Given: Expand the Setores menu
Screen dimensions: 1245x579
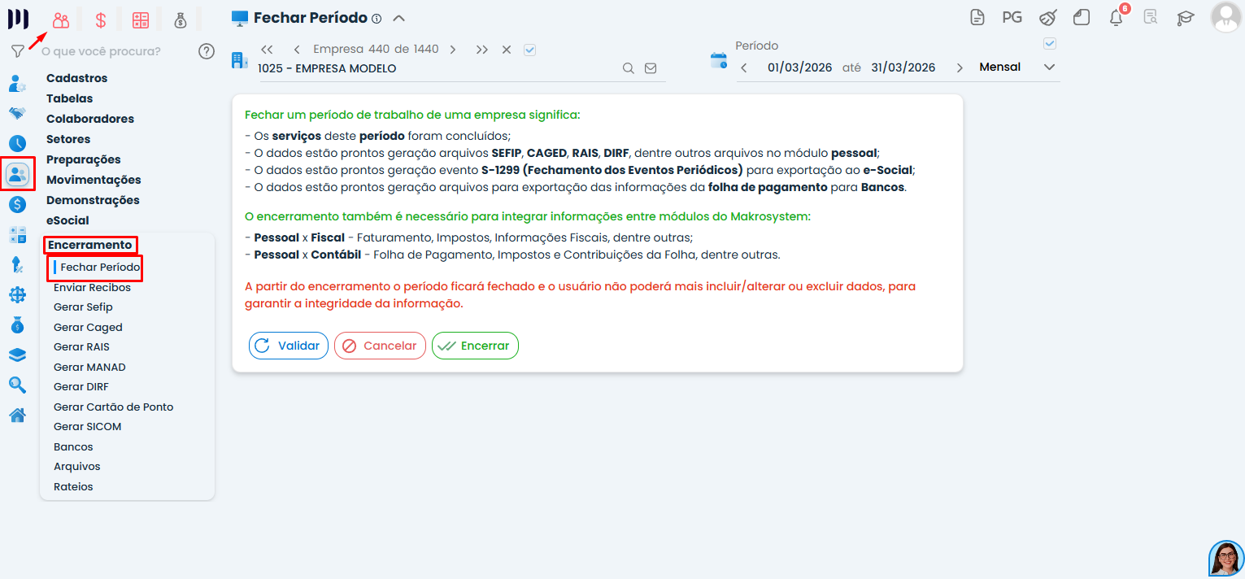Looking at the screenshot, I should (x=68, y=139).
